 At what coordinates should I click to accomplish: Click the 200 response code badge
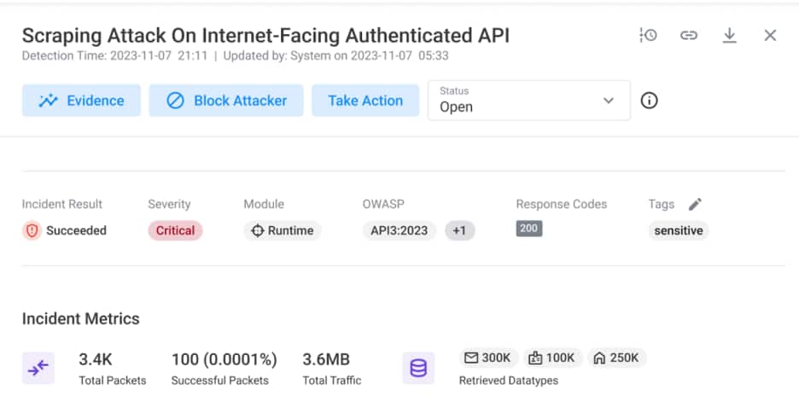click(x=528, y=229)
